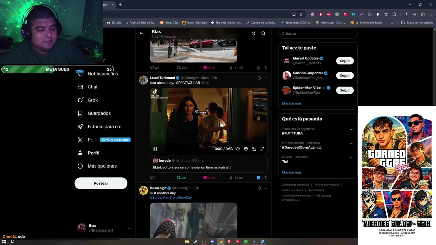Follow Sabrina Carpenter
This screenshot has height=245, width=436.
coord(345,75)
